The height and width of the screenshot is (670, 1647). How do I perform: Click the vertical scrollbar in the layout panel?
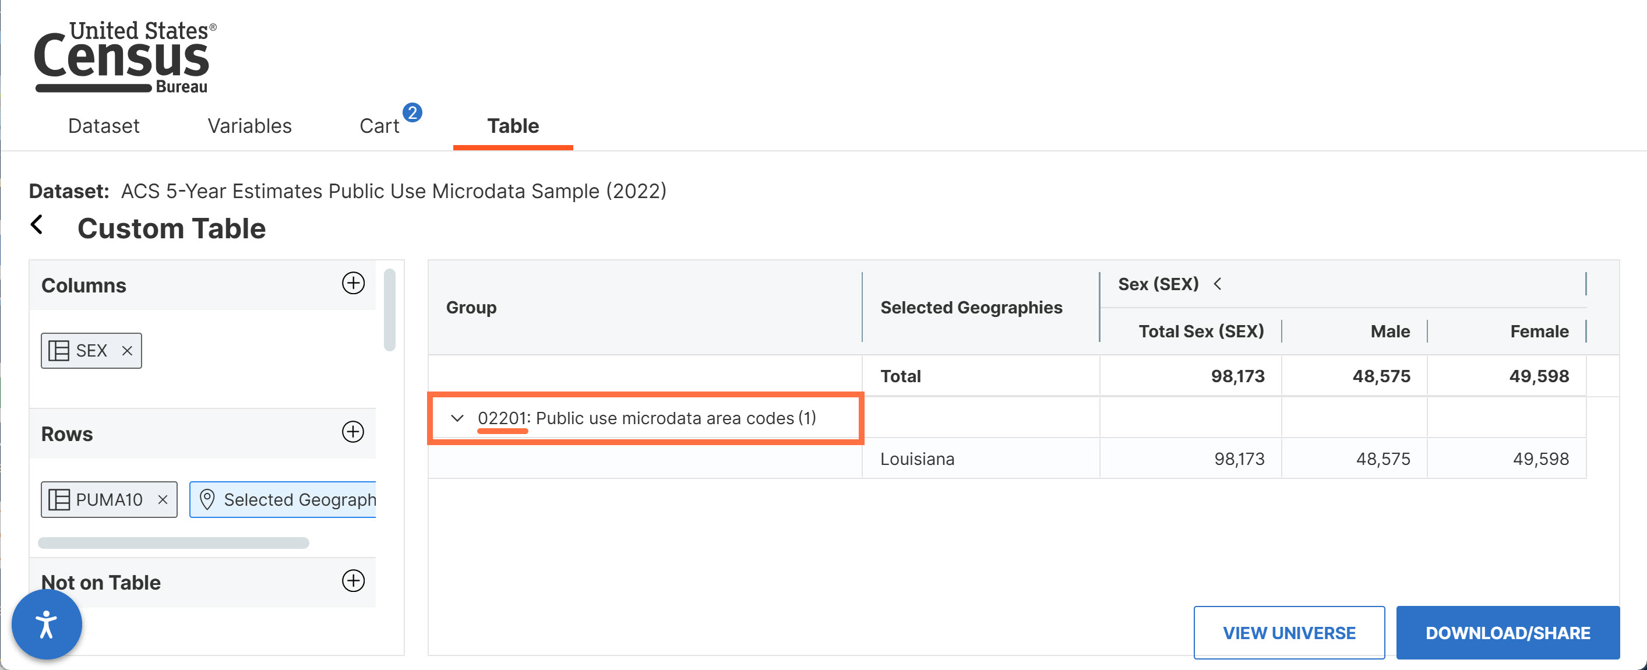coord(389,310)
